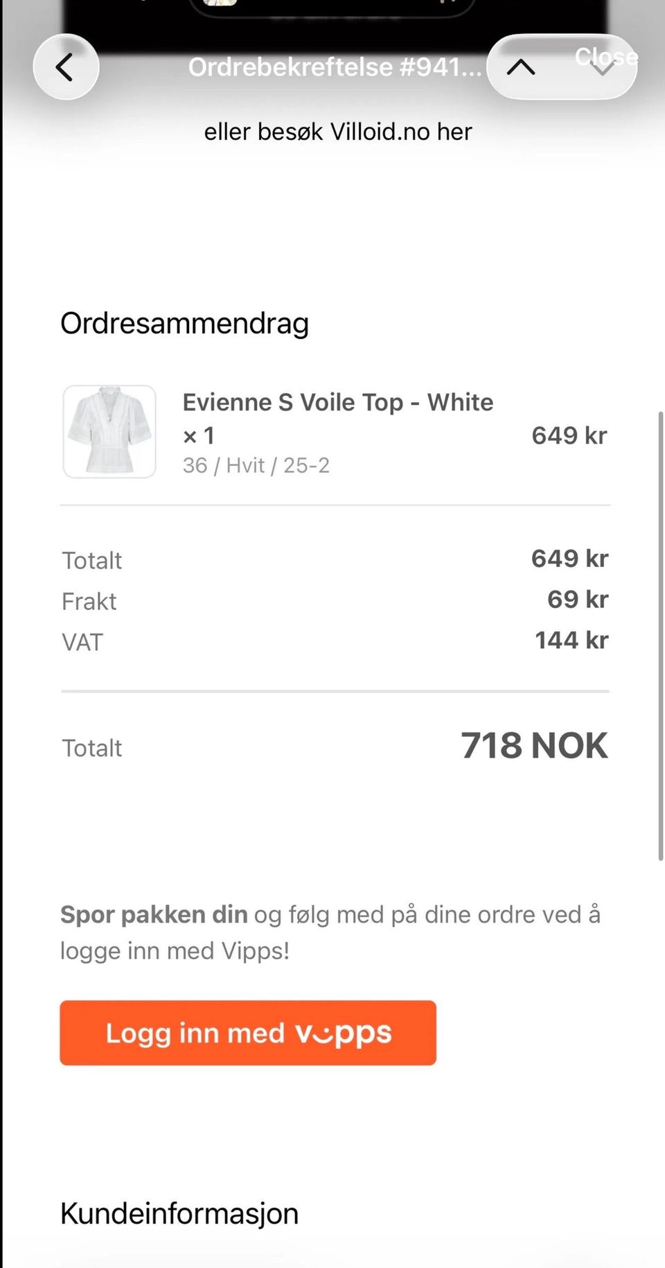Click the Frakt 69 kr value
The image size is (665, 1268).
(x=578, y=599)
